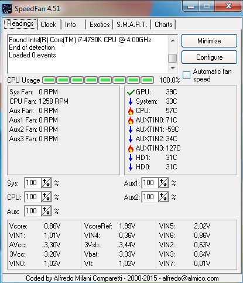Click the Minimize button in Readings

pos(209,41)
